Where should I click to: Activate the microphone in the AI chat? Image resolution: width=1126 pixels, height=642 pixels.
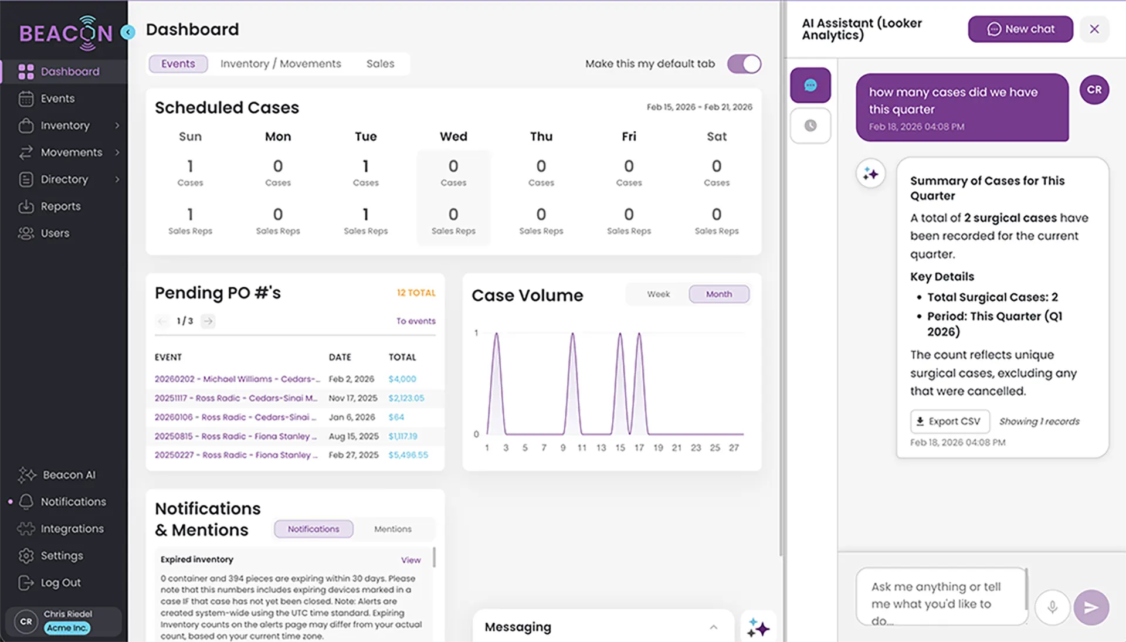coord(1053,608)
